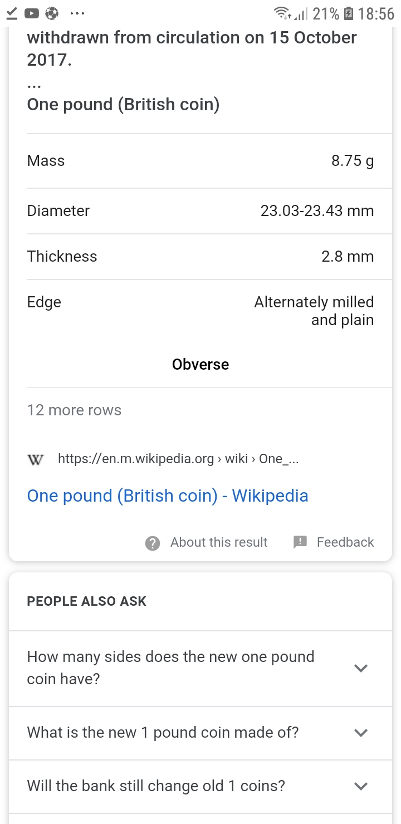The height and width of the screenshot is (824, 401).
Task: Tap the Wi-Fi signal status icon
Action: coord(283,13)
